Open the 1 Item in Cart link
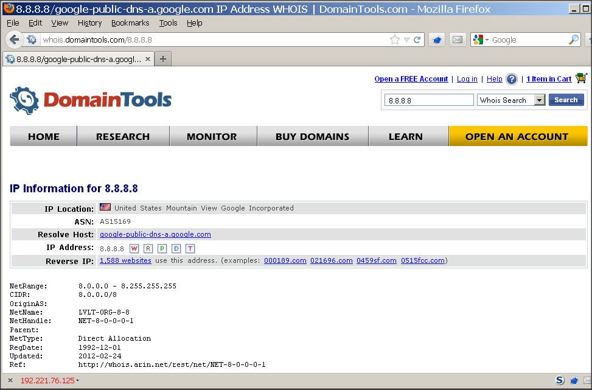The width and height of the screenshot is (592, 390). click(x=549, y=79)
